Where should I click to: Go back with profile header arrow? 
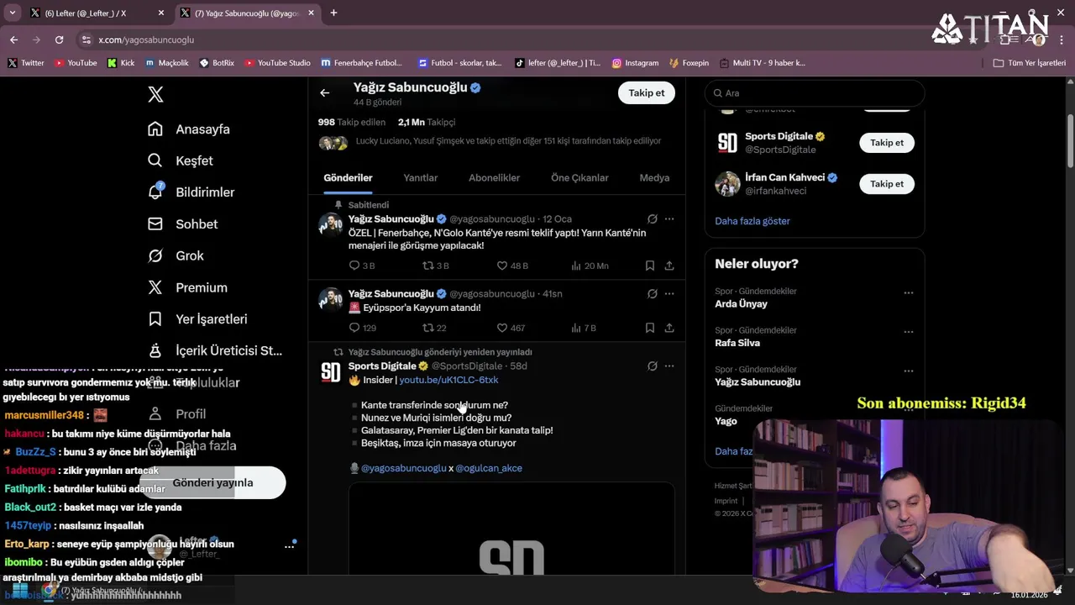325,93
